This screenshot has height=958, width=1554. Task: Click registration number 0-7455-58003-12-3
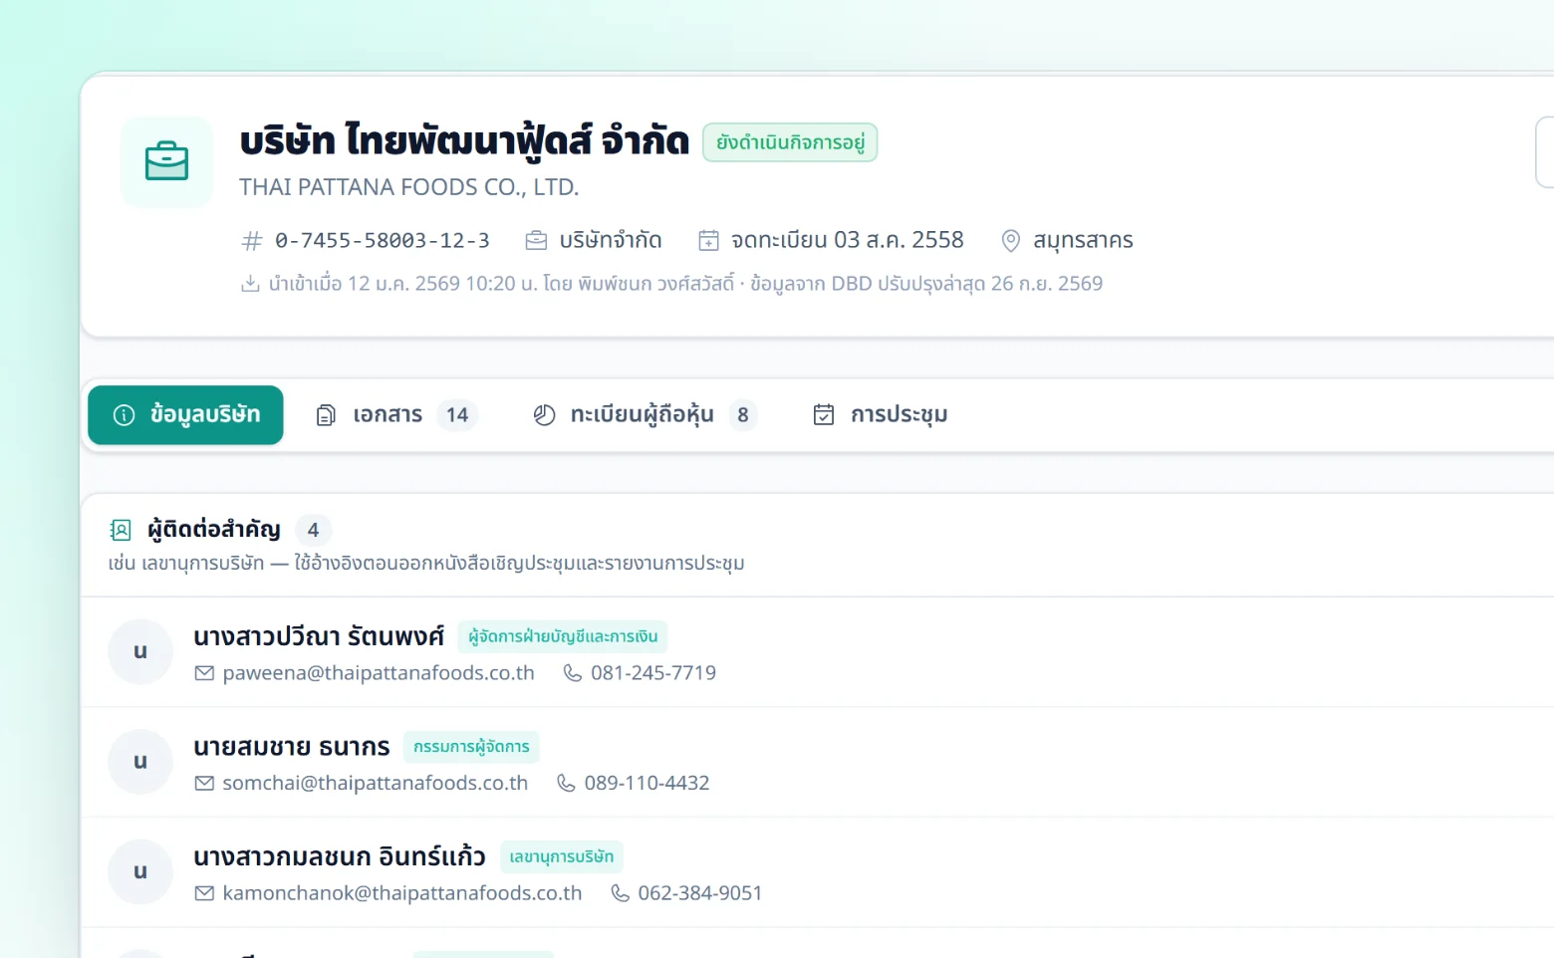coord(383,241)
